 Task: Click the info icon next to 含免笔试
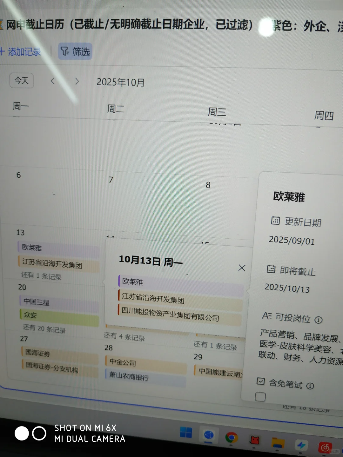tap(310, 386)
